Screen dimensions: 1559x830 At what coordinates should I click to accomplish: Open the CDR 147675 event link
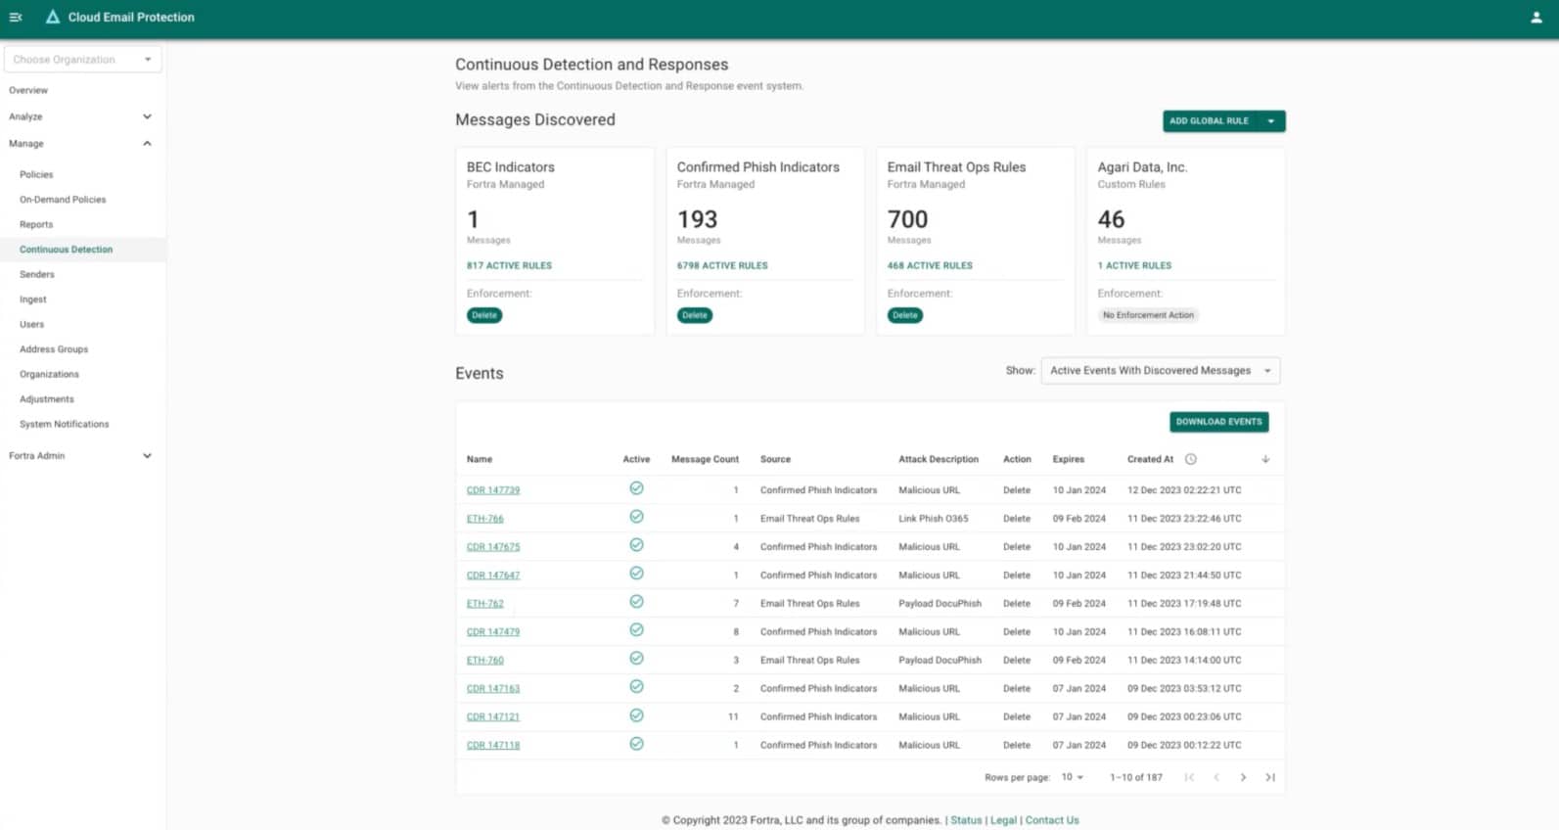(493, 547)
